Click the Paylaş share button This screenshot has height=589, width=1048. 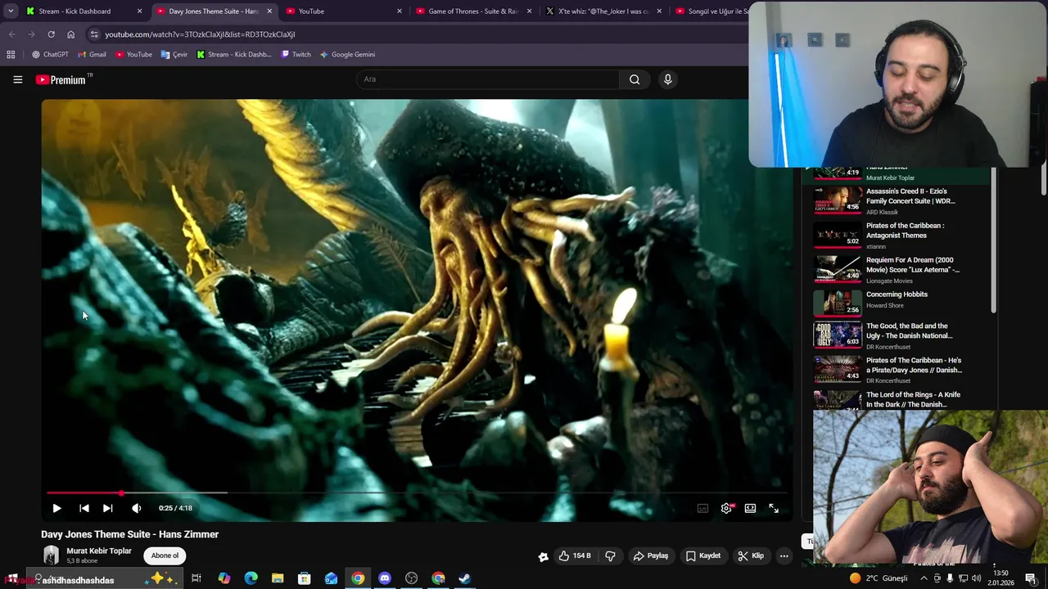[651, 555]
